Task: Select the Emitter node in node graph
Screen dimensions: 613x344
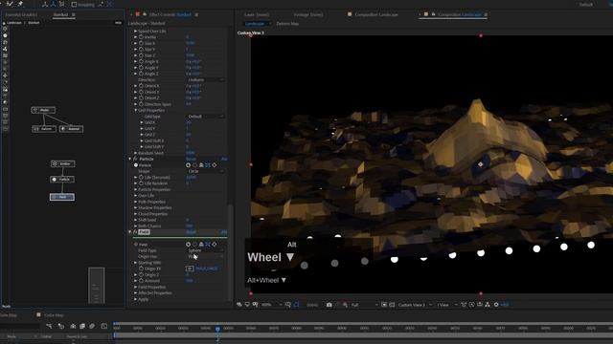Action: [62, 163]
